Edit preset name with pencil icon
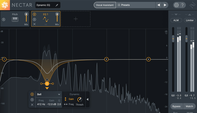Viewport: 197px width, 113px height. click(x=57, y=5)
